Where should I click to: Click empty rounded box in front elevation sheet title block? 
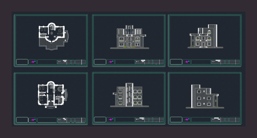[x=100, y=62]
